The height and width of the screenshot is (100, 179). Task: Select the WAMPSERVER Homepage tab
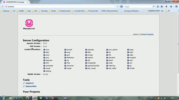15,2
